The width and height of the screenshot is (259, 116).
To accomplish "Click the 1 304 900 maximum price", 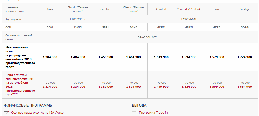I will [x=50, y=57].
